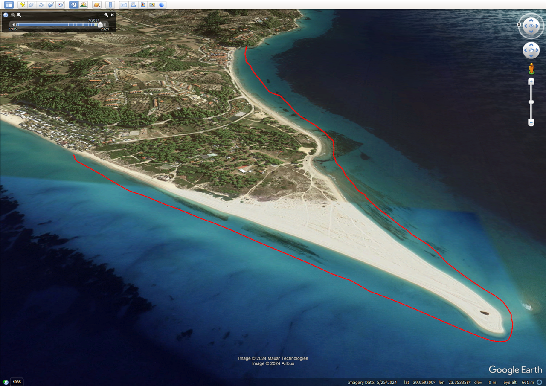Click the North N compass marker
Screen dimensions: 546x386
[519, 25]
